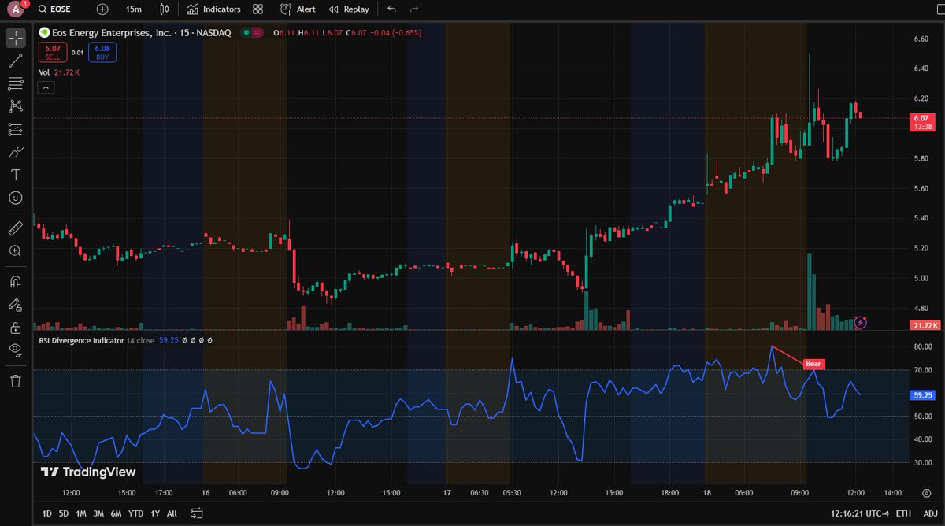Set date range to 1M

click(81, 513)
